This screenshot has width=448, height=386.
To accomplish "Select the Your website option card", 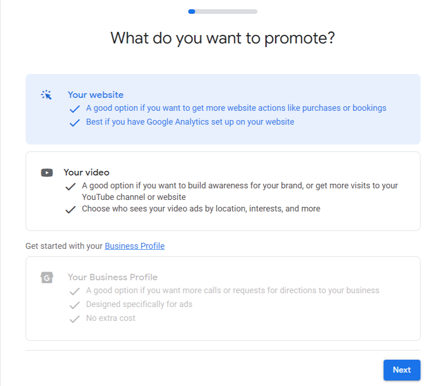I will (223, 109).
